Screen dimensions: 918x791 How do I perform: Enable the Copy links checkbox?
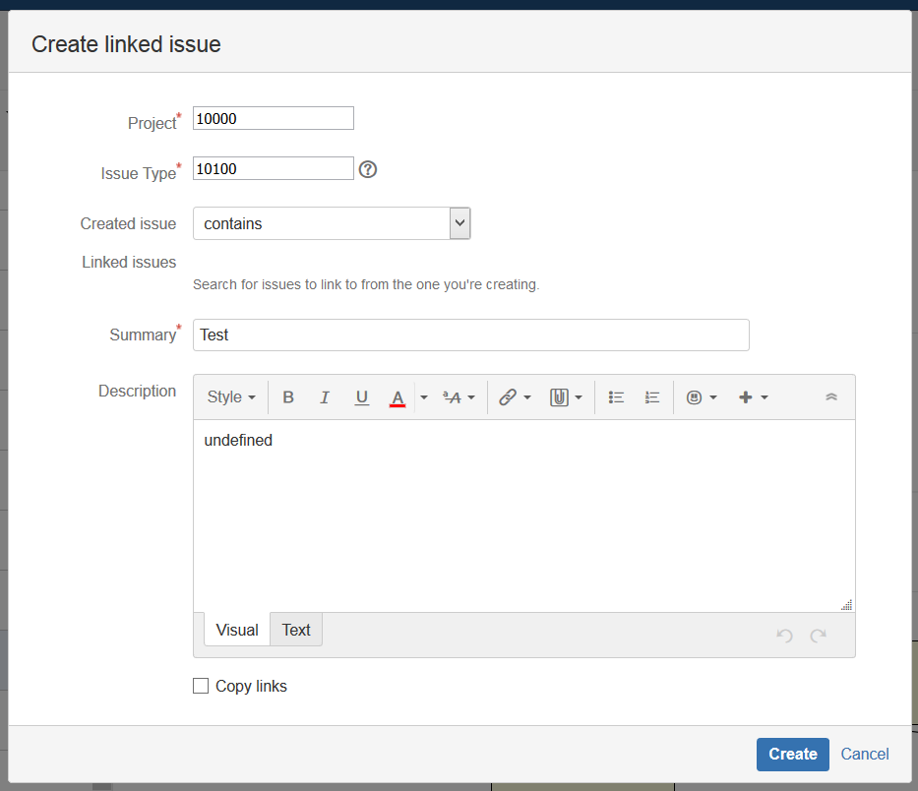201,686
